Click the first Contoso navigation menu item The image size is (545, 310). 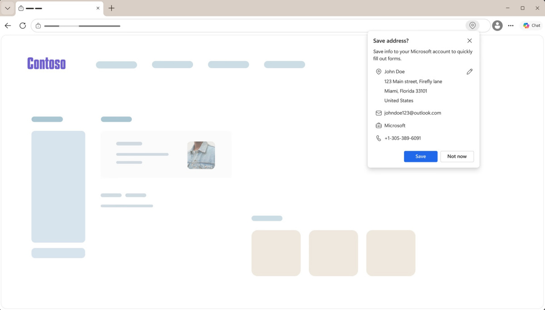(116, 65)
